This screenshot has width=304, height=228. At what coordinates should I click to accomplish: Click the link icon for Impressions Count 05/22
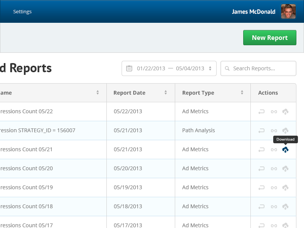coord(274,111)
